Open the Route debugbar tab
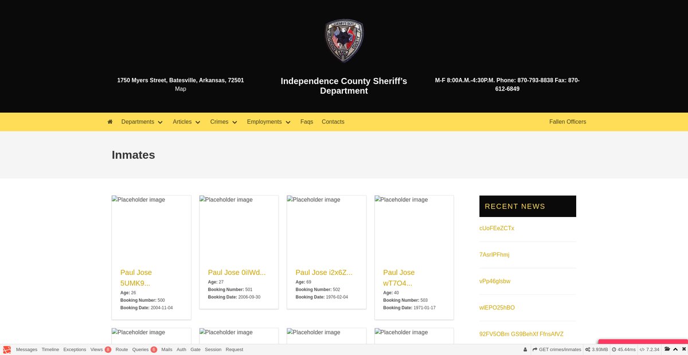The height and width of the screenshot is (355, 688). (122, 349)
